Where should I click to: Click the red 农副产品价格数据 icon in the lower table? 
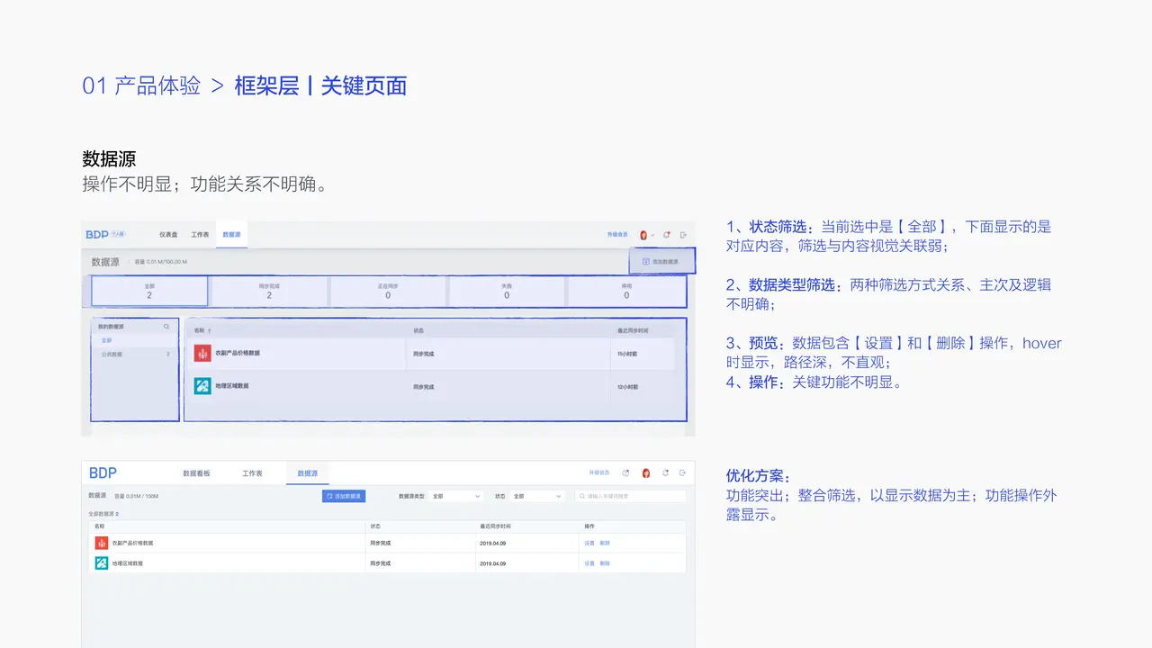tap(102, 543)
